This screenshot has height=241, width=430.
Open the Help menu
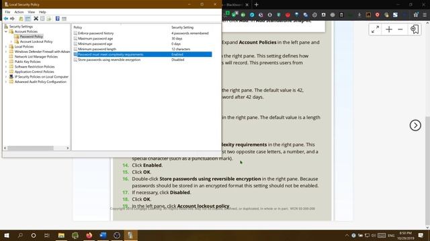tap(42, 12)
